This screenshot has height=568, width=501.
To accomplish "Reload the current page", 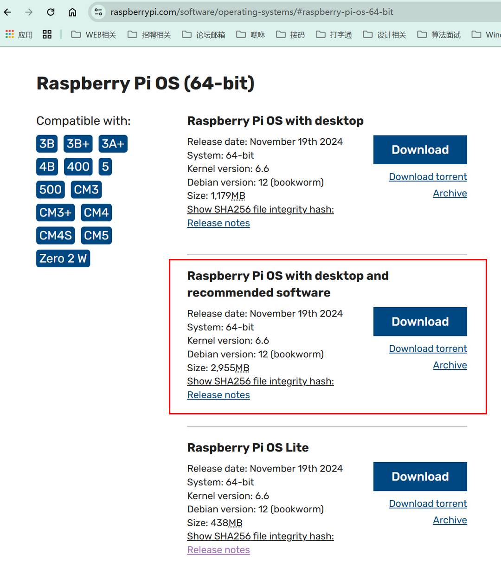I will [x=51, y=12].
